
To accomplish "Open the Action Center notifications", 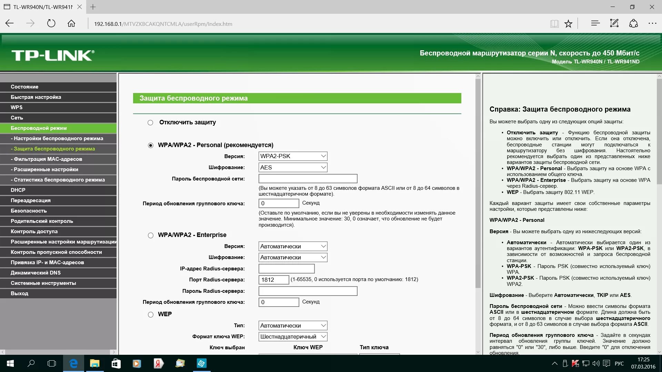I will pos(607,363).
